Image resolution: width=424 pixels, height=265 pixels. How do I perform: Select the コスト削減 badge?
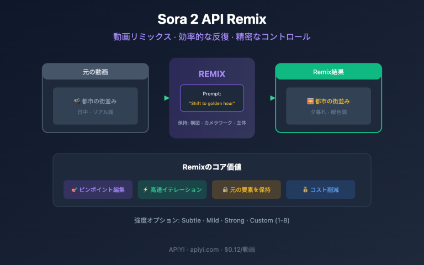[x=320, y=189]
